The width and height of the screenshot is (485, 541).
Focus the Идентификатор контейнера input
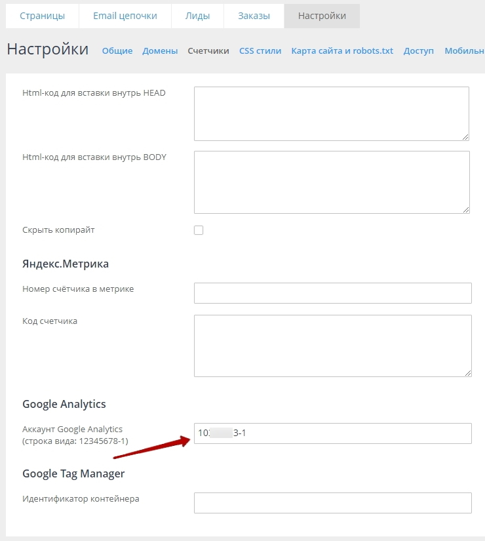(x=332, y=503)
